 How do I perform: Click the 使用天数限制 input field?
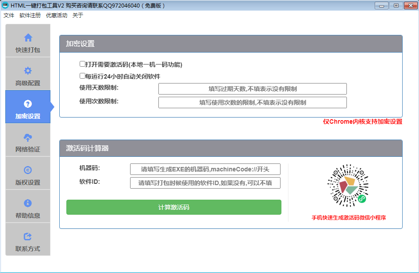(x=252, y=89)
